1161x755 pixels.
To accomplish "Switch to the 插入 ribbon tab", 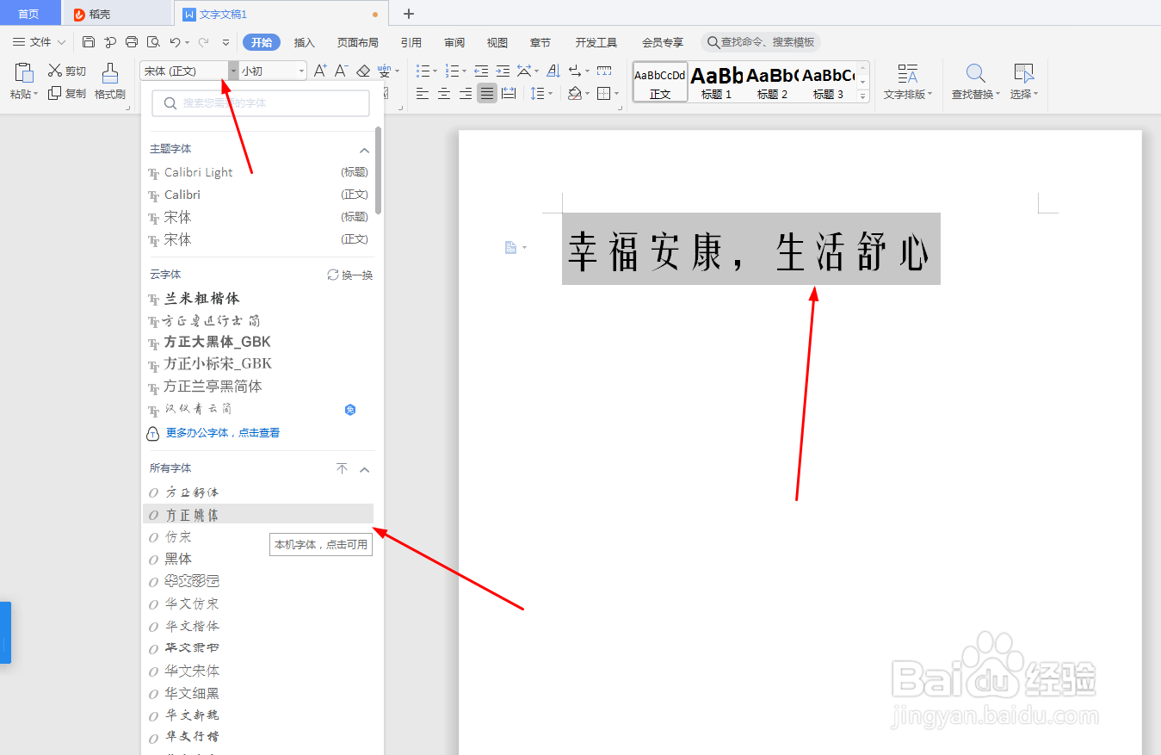I will coord(306,41).
